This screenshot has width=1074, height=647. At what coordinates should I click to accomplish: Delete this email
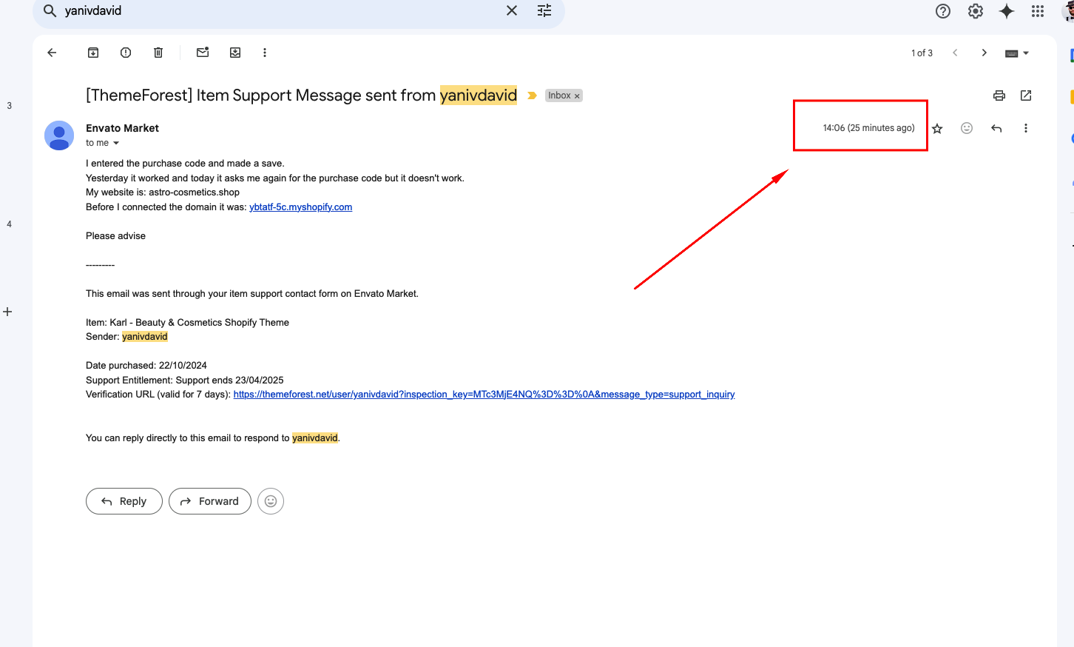[x=158, y=53]
